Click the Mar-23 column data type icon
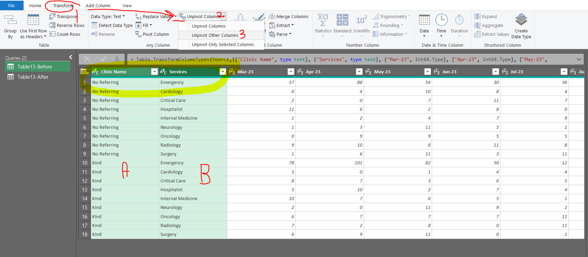Image resolution: width=588 pixels, height=257 pixels. [232, 72]
